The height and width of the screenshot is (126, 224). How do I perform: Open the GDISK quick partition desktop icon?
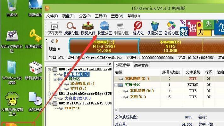point(12,42)
